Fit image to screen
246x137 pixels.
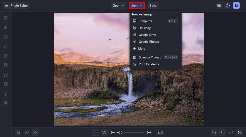[96, 133]
